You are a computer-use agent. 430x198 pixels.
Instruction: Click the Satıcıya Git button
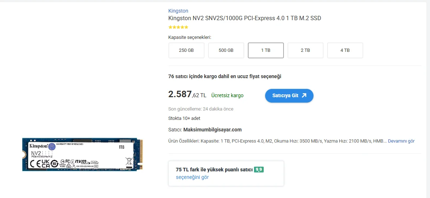pos(289,95)
